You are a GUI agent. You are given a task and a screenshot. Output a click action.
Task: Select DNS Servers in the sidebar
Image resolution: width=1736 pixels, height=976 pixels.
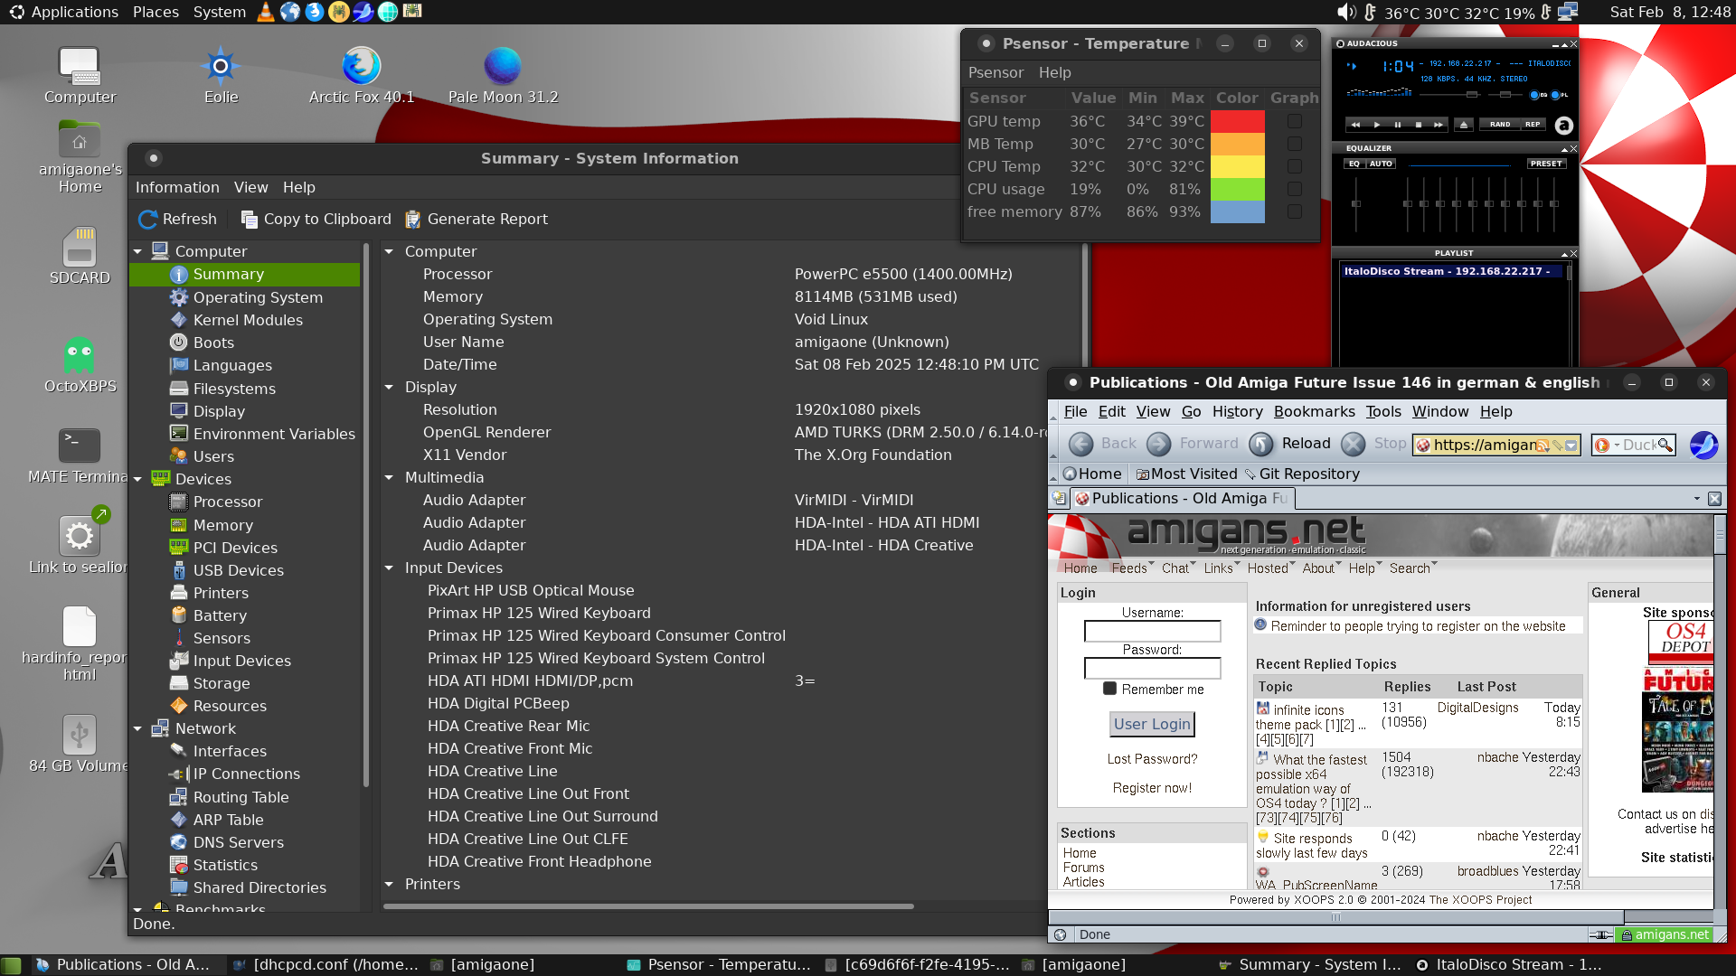[x=238, y=842]
